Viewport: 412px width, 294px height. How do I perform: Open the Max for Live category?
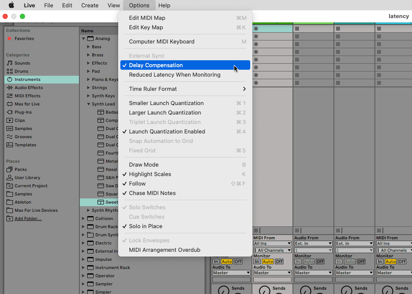(x=27, y=104)
